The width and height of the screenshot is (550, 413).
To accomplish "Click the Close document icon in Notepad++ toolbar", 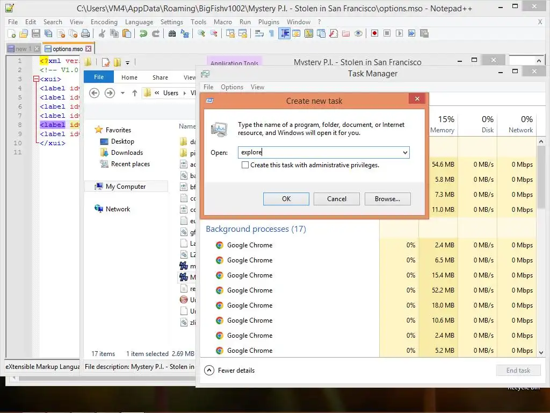I will coord(61,33).
